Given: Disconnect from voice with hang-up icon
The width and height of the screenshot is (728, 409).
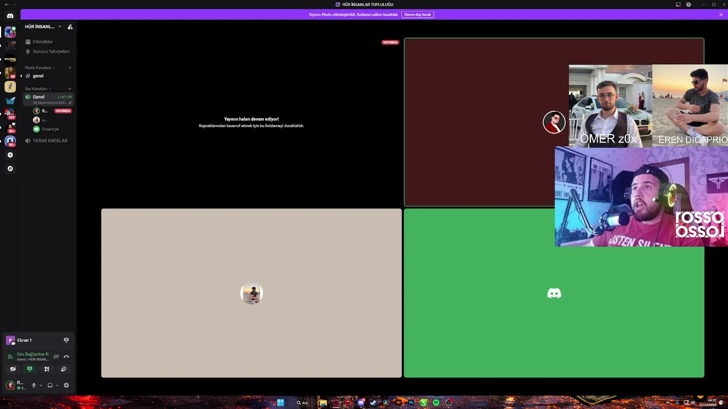Looking at the screenshot, I should point(67,357).
